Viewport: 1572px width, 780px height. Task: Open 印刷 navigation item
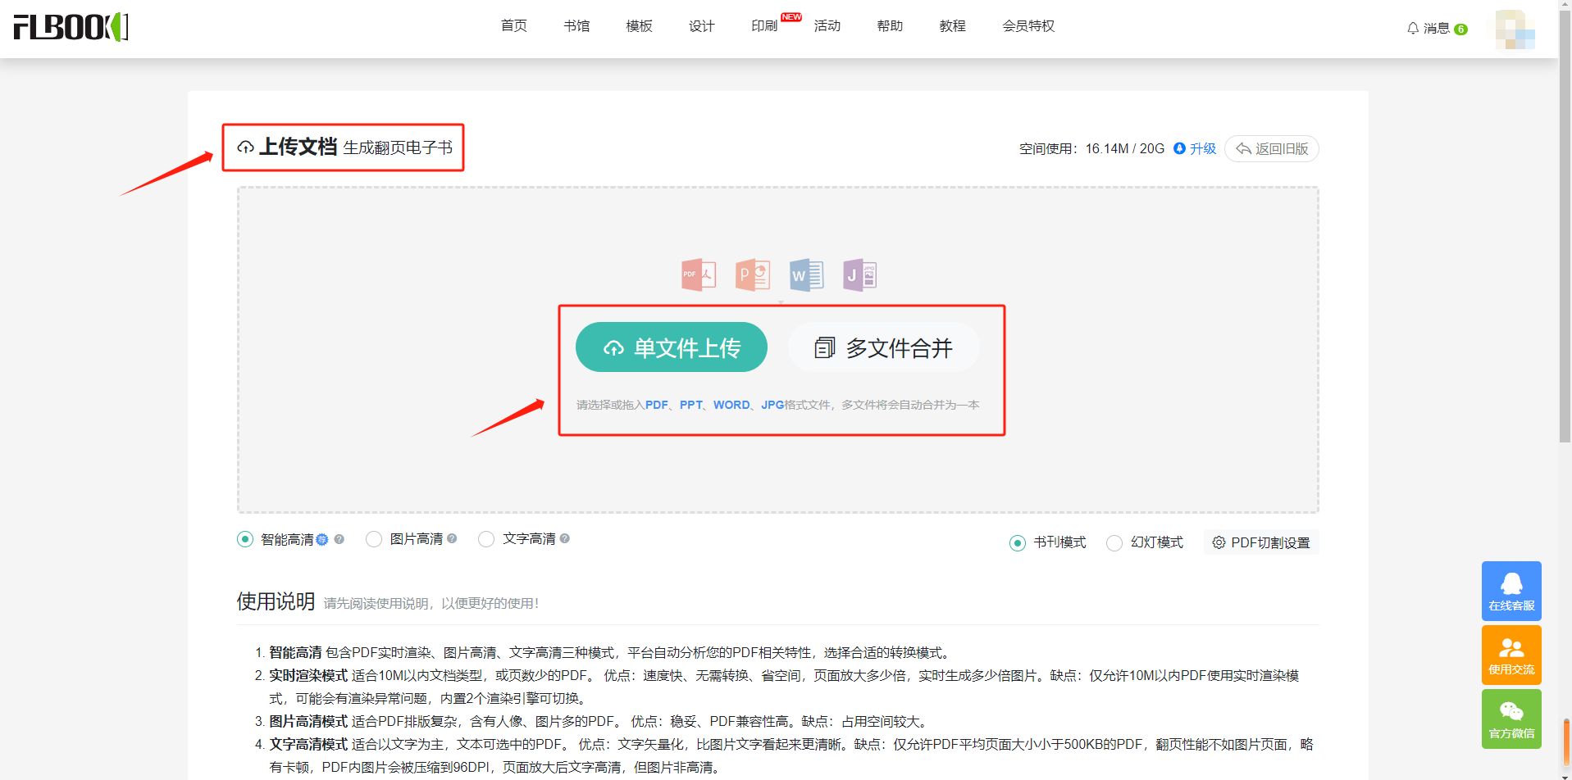pos(764,26)
